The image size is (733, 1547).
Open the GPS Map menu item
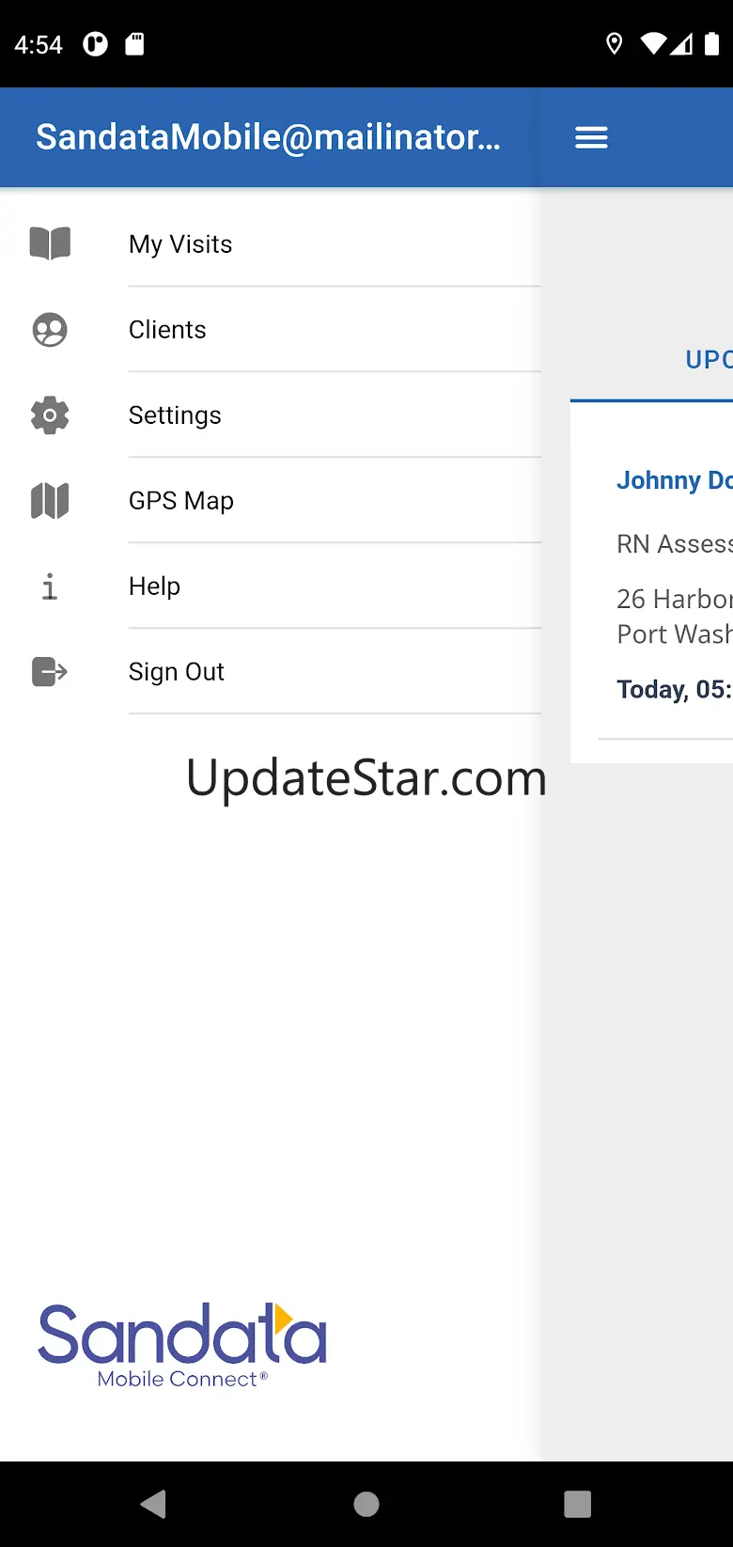point(271,501)
